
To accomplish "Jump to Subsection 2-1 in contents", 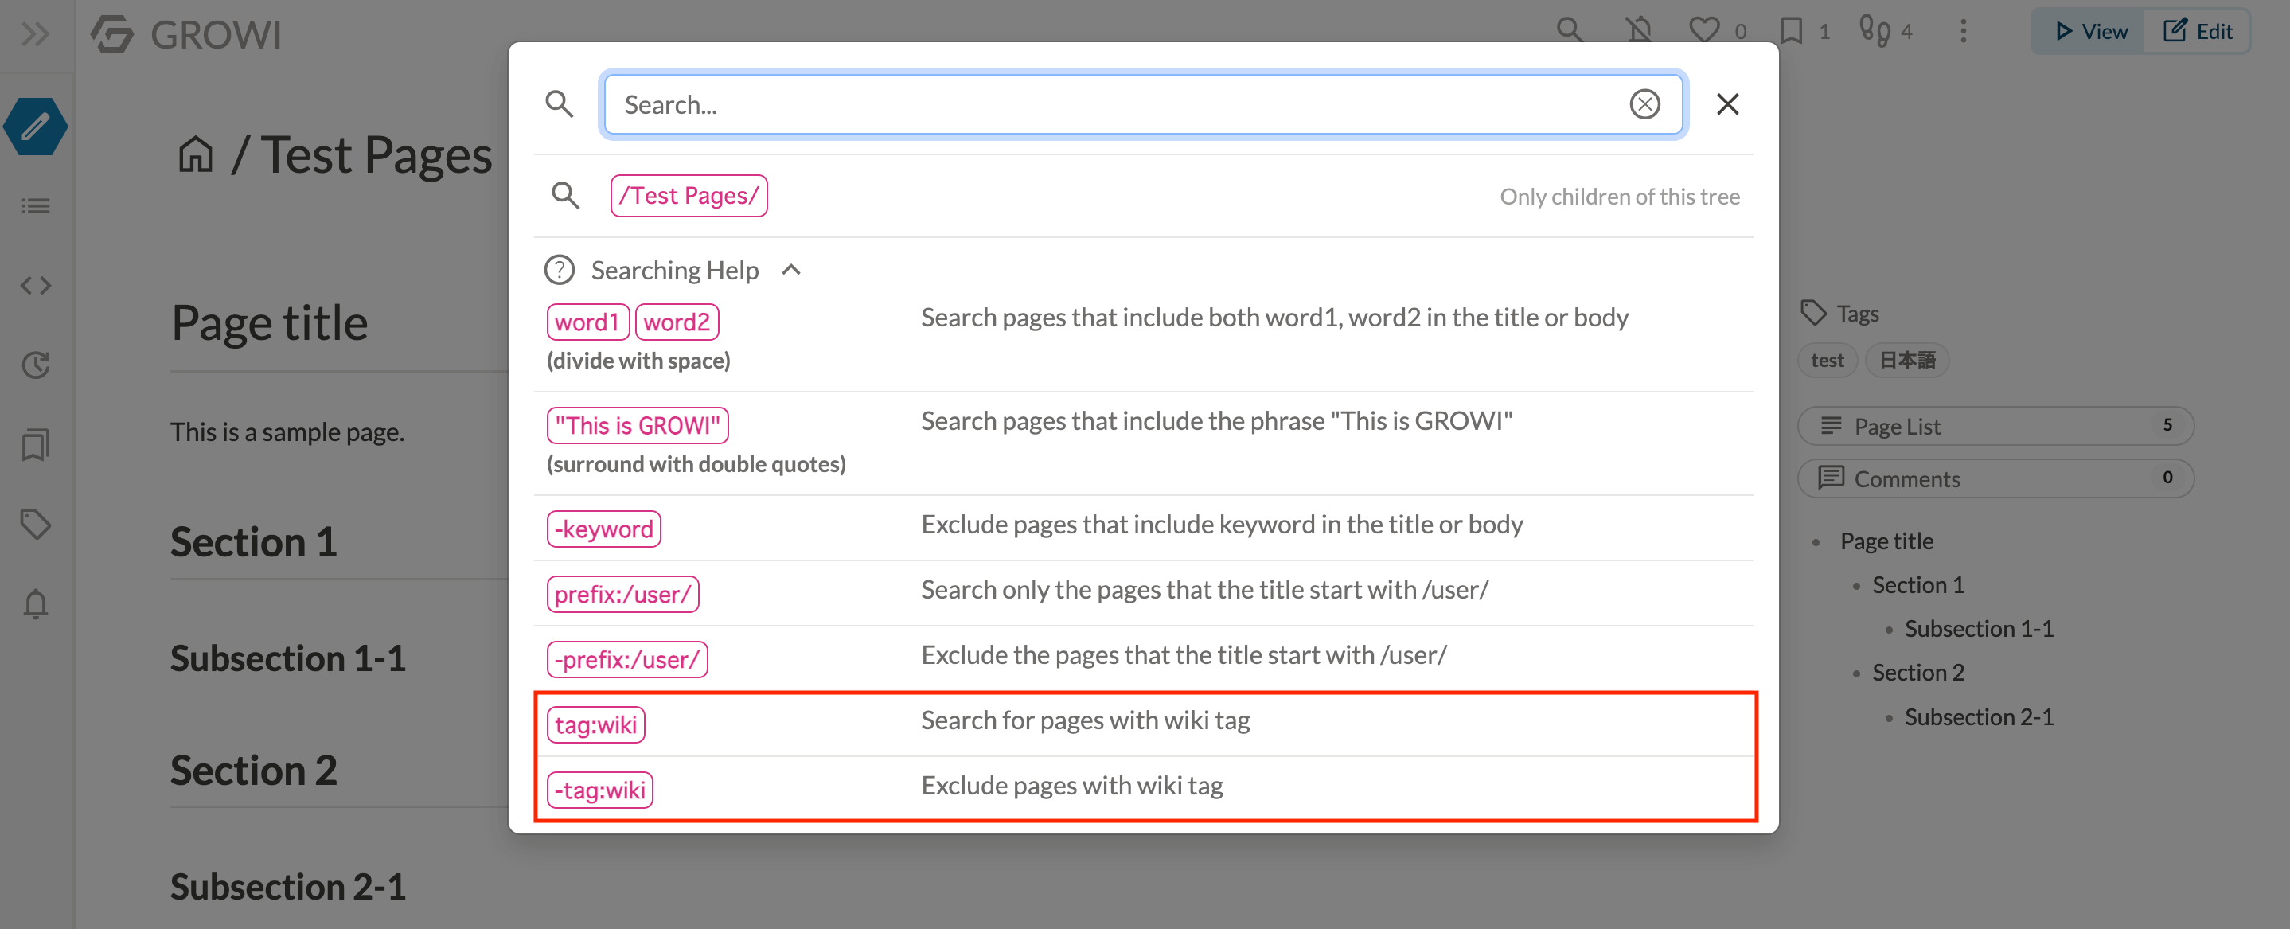I will 1979,716.
